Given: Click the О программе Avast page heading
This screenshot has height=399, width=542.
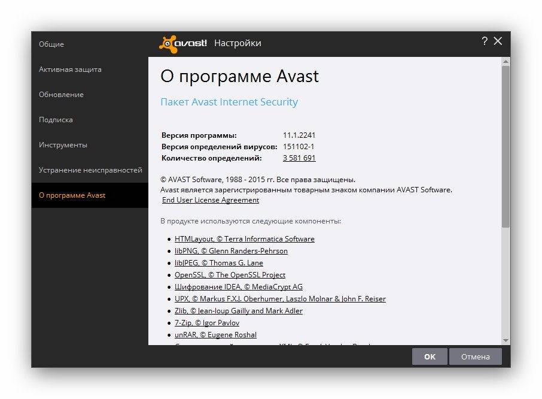Looking at the screenshot, I should [x=239, y=77].
